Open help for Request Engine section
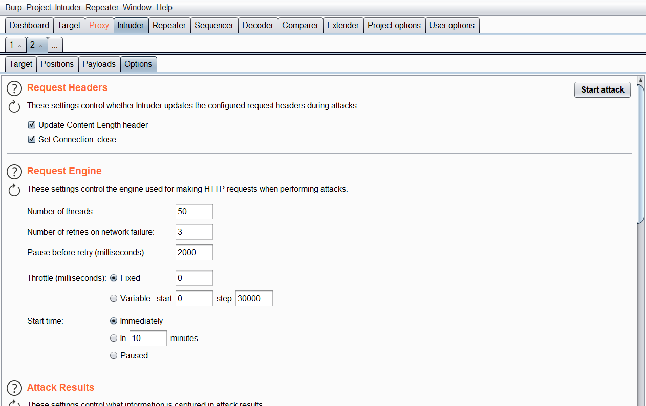The width and height of the screenshot is (646, 406). point(14,172)
